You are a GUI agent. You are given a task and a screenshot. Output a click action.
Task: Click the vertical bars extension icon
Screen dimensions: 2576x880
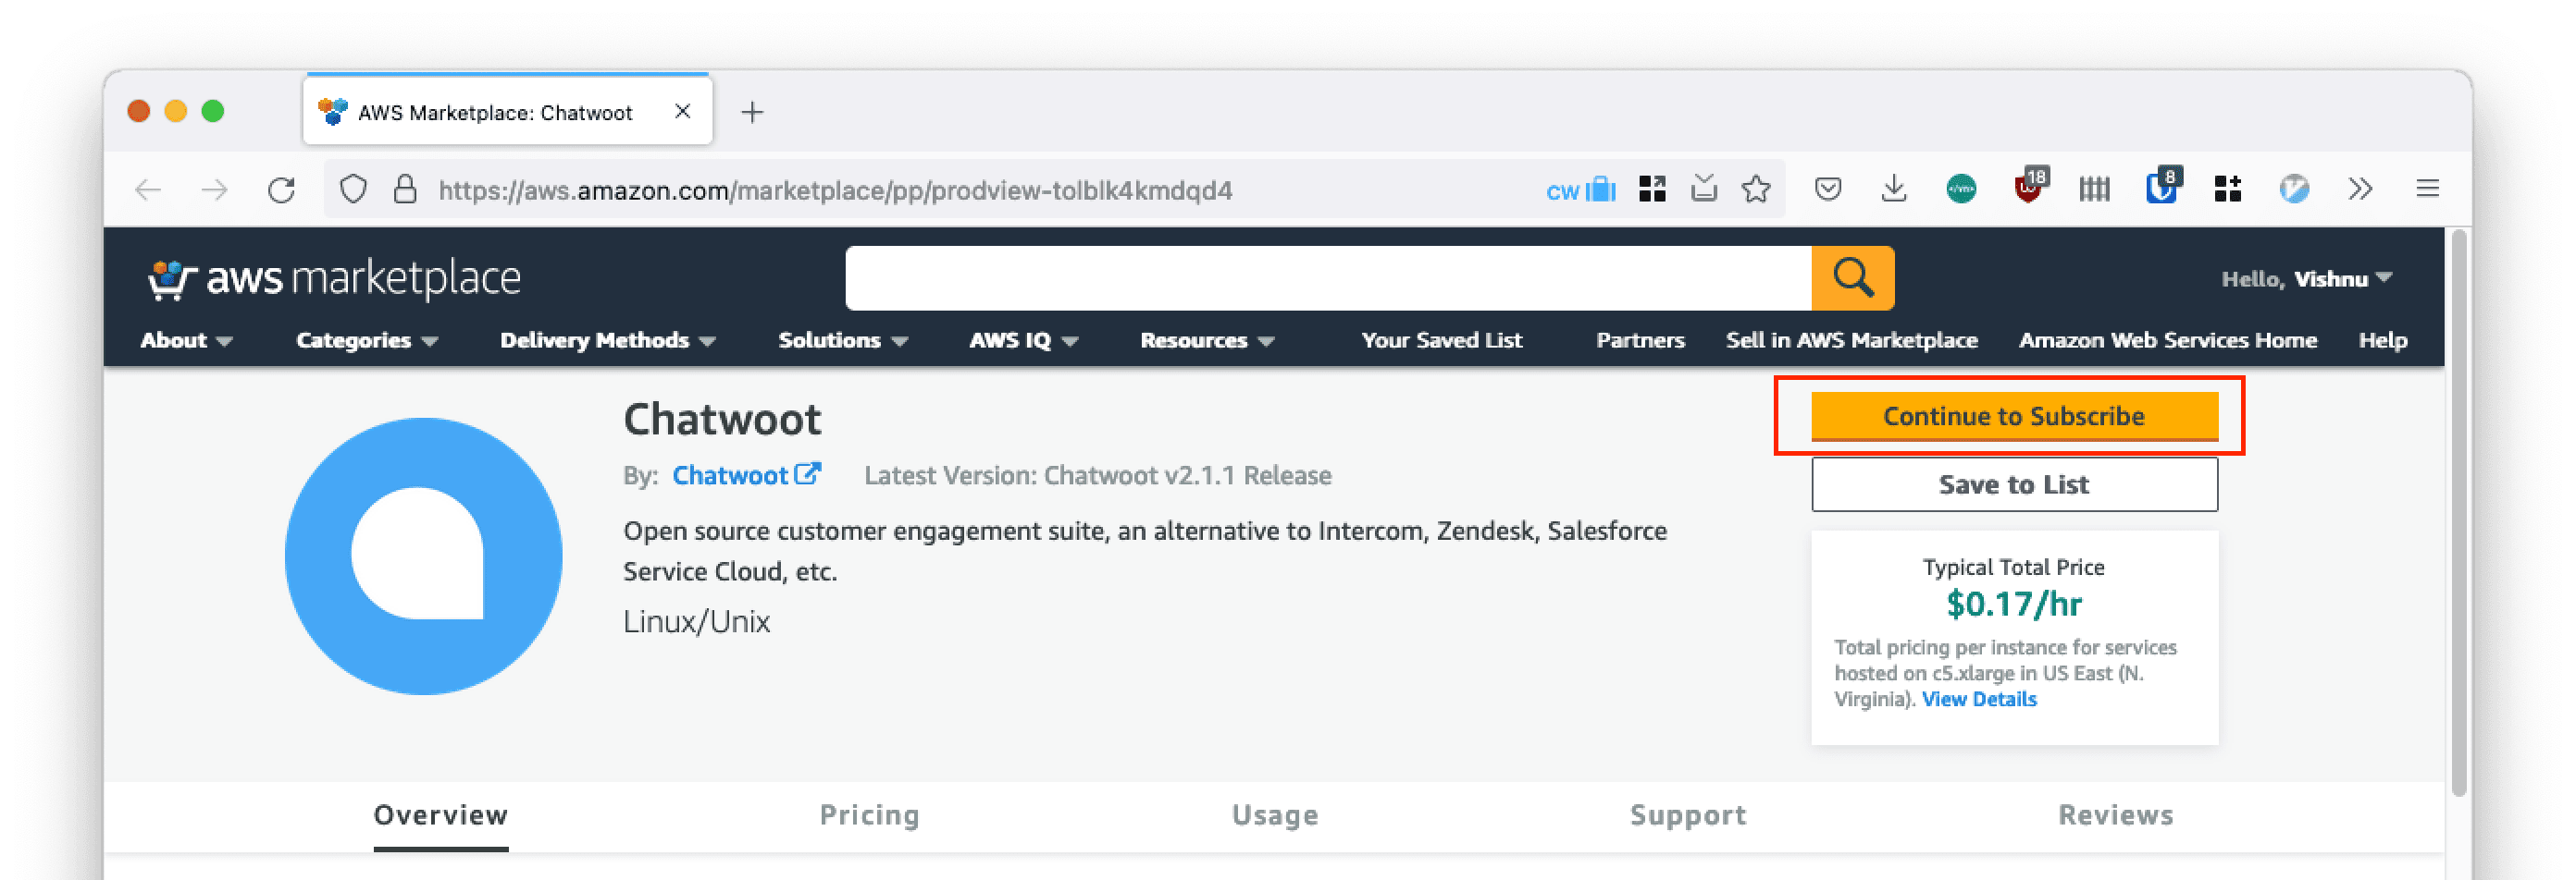point(2094,189)
